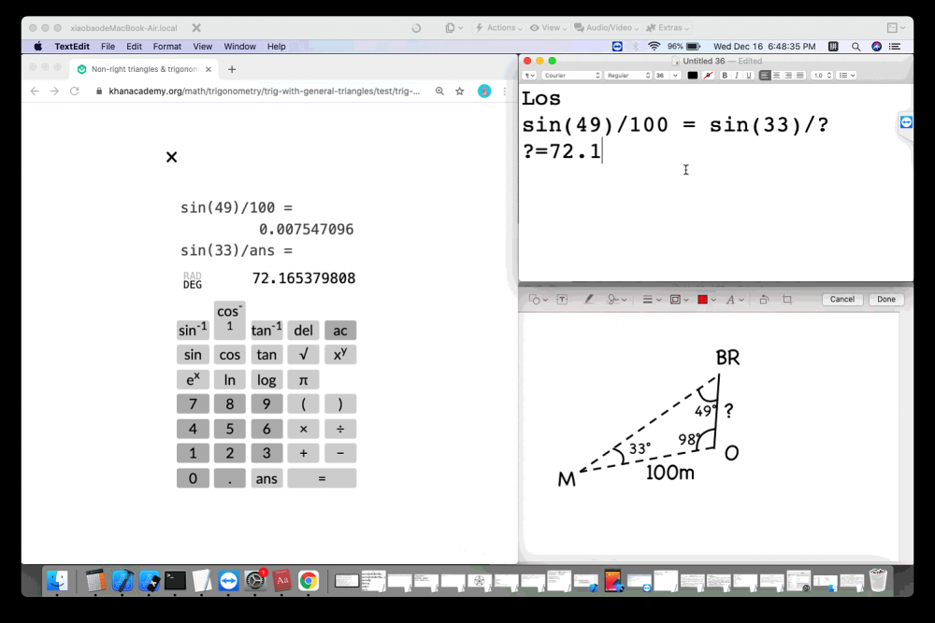
Task: Click the Crop tool icon
Action: 787,300
